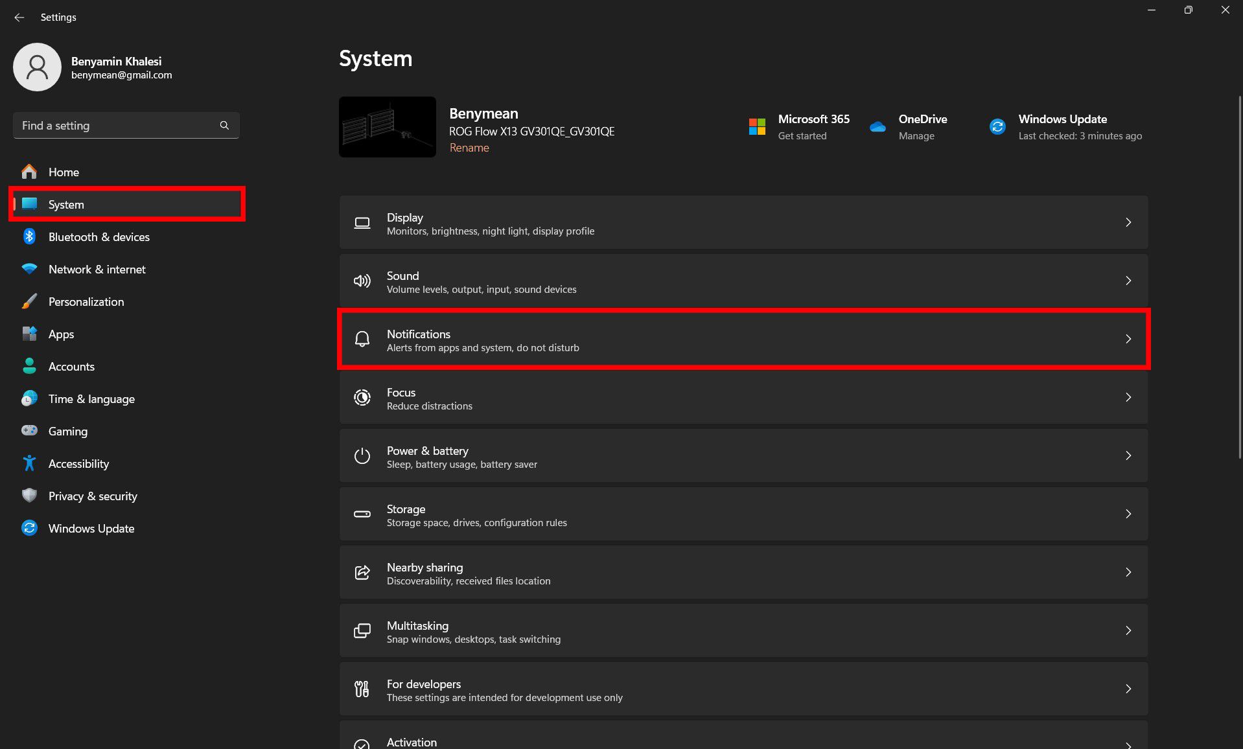Select the Notifications bell icon
Viewport: 1243px width, 749px height.
click(362, 339)
